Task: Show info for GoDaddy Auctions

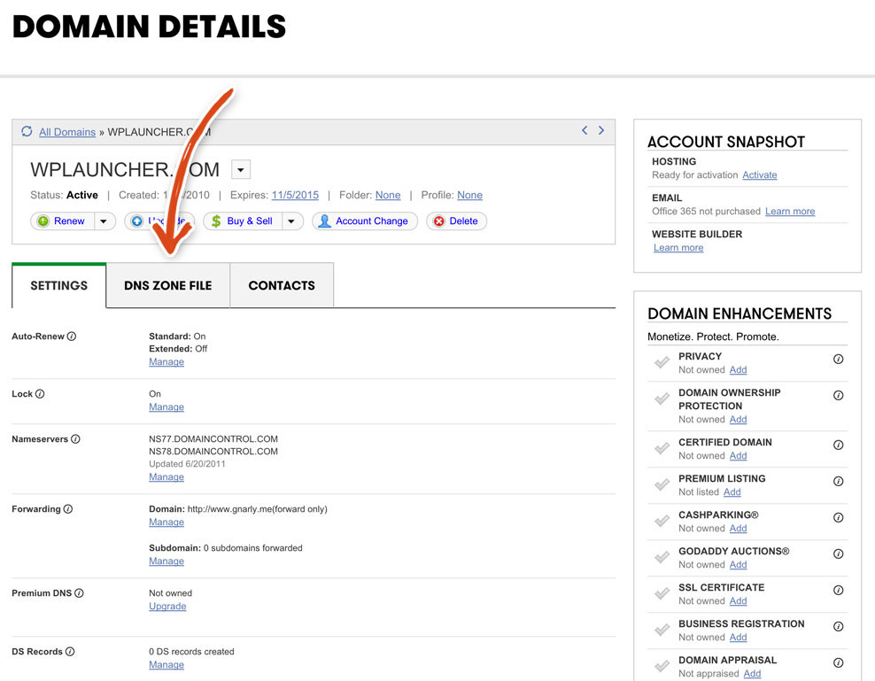Action: pyautogui.click(x=838, y=553)
